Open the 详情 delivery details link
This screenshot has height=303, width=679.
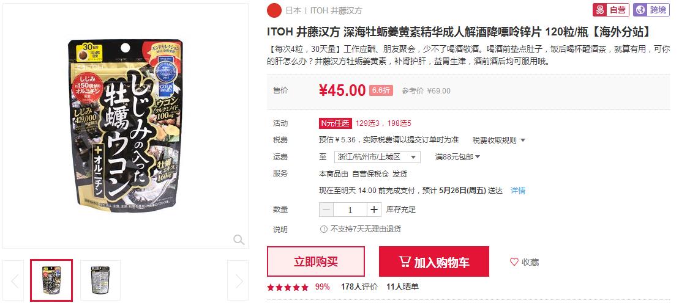tap(518, 190)
